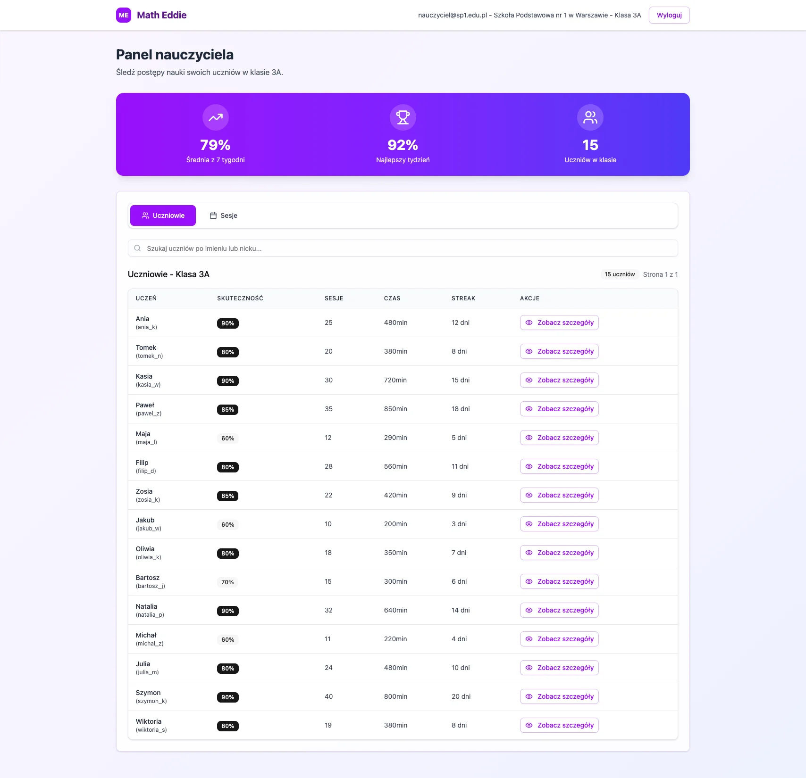The height and width of the screenshot is (778, 806).
Task: Toggle details view for Paweł
Action: [x=559, y=409]
